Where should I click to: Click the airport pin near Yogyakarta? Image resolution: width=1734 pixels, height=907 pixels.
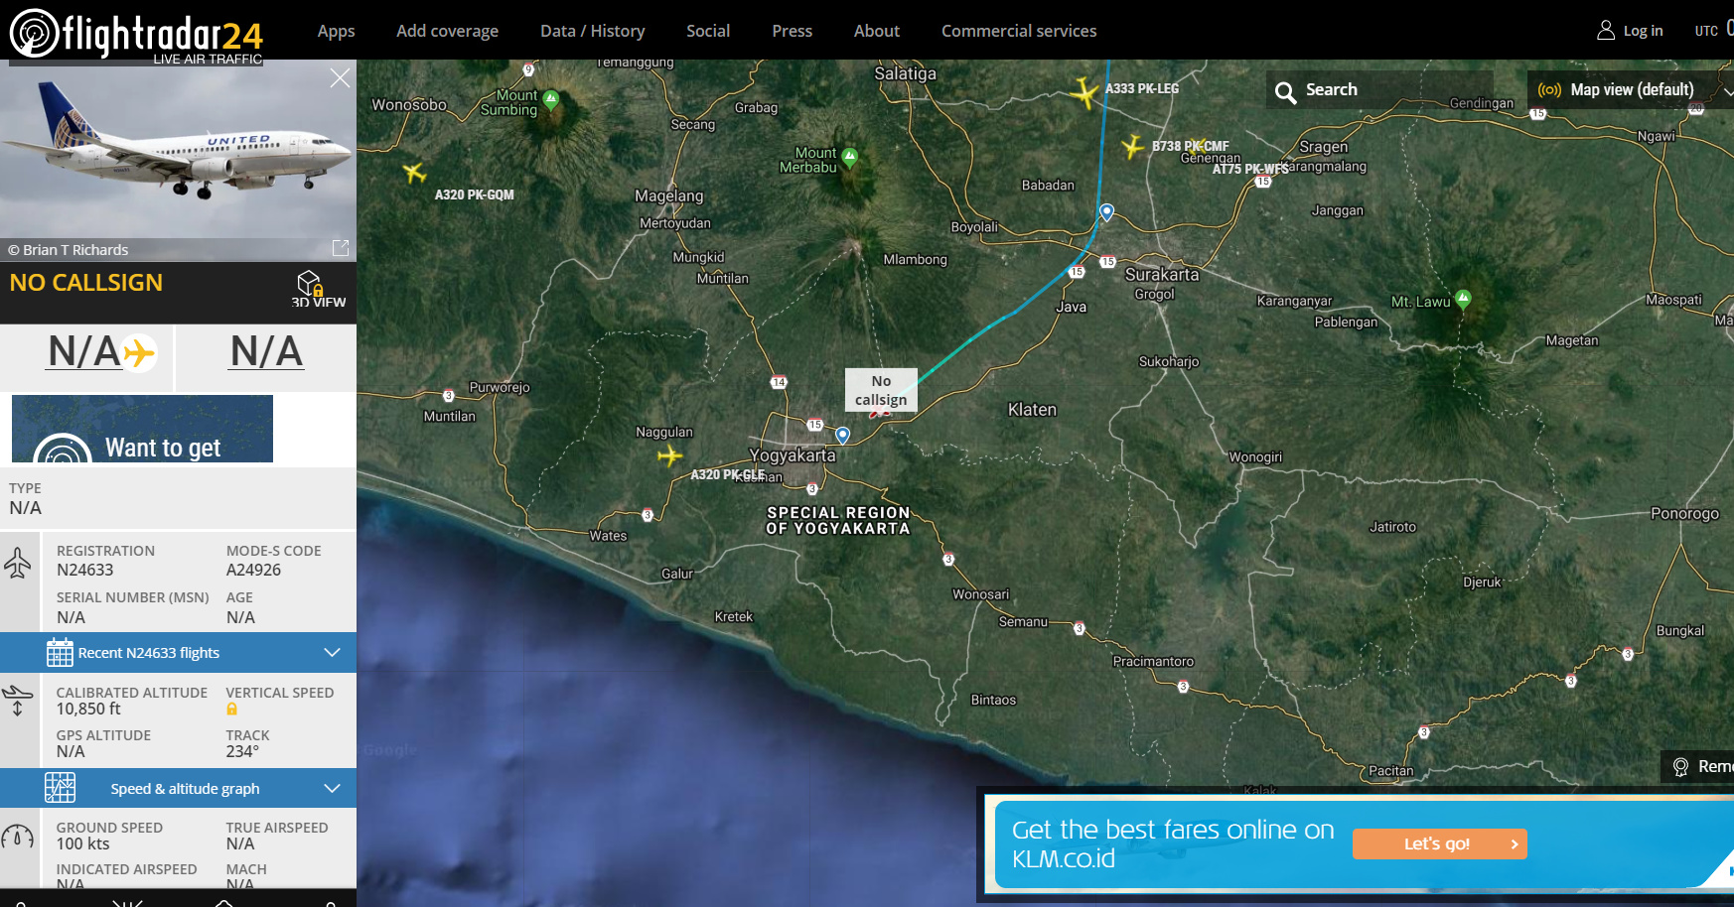[x=842, y=435]
